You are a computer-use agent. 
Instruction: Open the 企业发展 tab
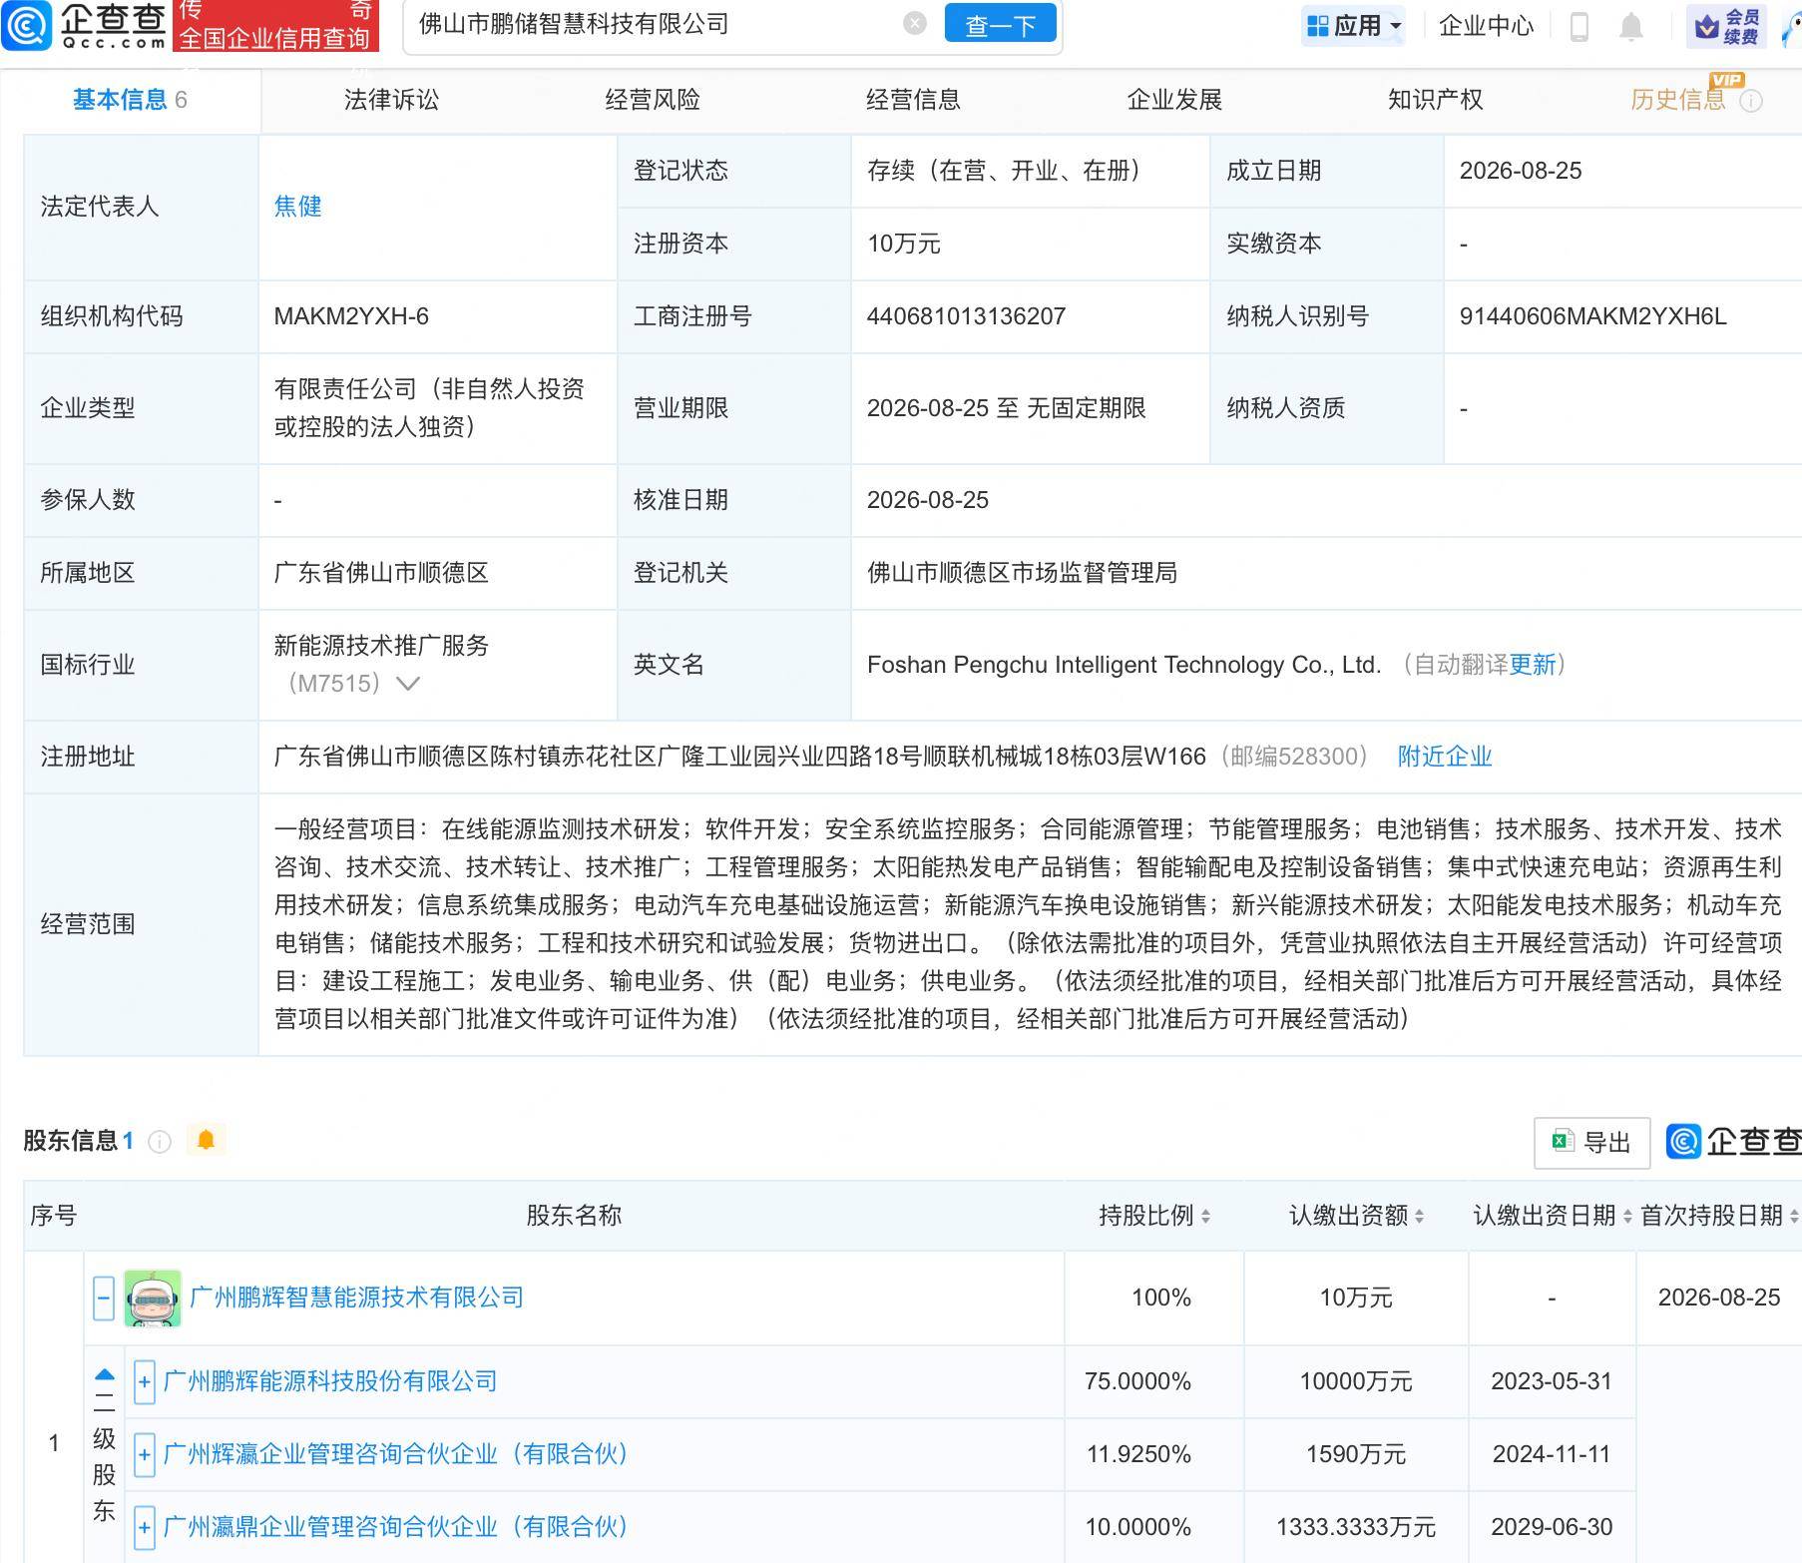(x=1174, y=100)
